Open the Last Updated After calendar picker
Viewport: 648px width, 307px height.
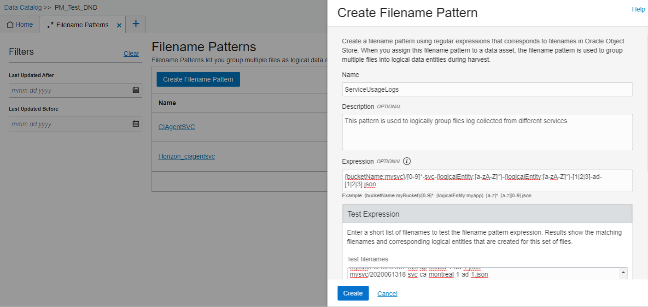[x=136, y=90]
